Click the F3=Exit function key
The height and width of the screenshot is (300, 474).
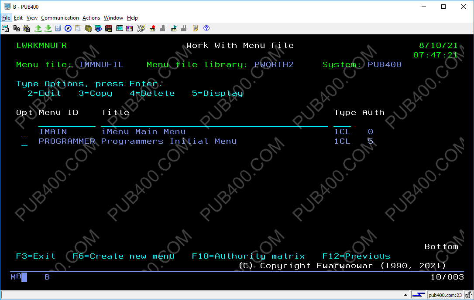pyautogui.click(x=36, y=256)
